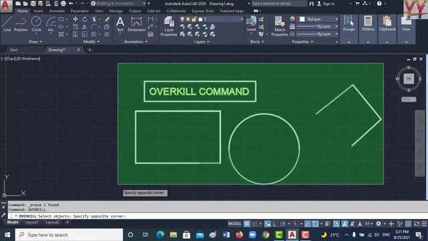Open Drafting & Annotation workspace dropdown
The height and width of the screenshot is (241, 428).
(x=118, y=3)
